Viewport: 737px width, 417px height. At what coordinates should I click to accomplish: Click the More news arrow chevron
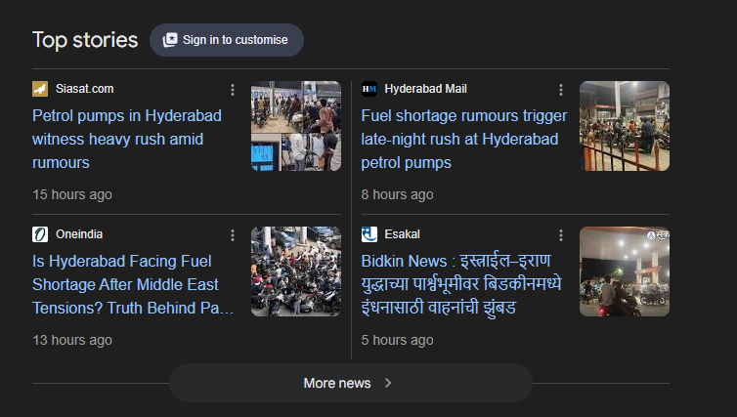388,383
